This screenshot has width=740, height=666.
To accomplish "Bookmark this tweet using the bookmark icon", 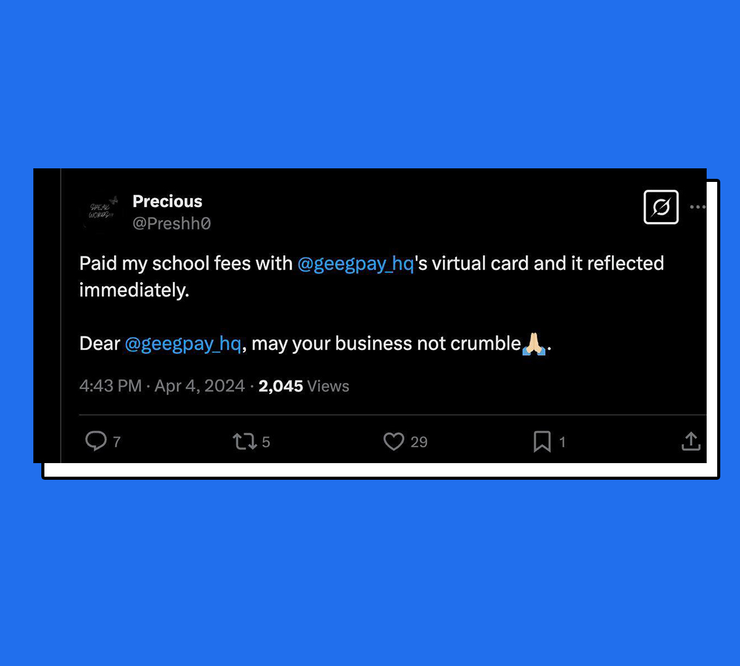I will (542, 442).
